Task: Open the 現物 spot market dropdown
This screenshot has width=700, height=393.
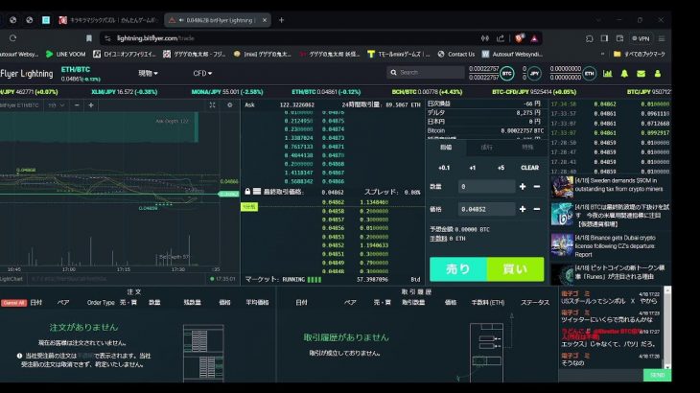Action: [148, 73]
